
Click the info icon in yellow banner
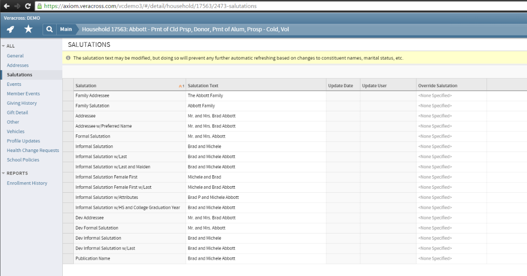pos(68,58)
